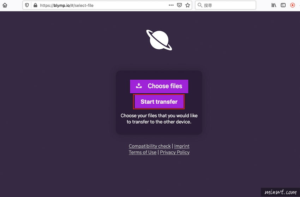Open the tracking protection shield icon
The width and height of the screenshot is (300, 197).
coord(27,5)
